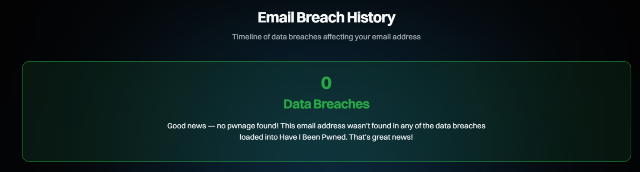Click the "Good news" opening words
The width and height of the screenshot is (640, 172).
point(187,126)
